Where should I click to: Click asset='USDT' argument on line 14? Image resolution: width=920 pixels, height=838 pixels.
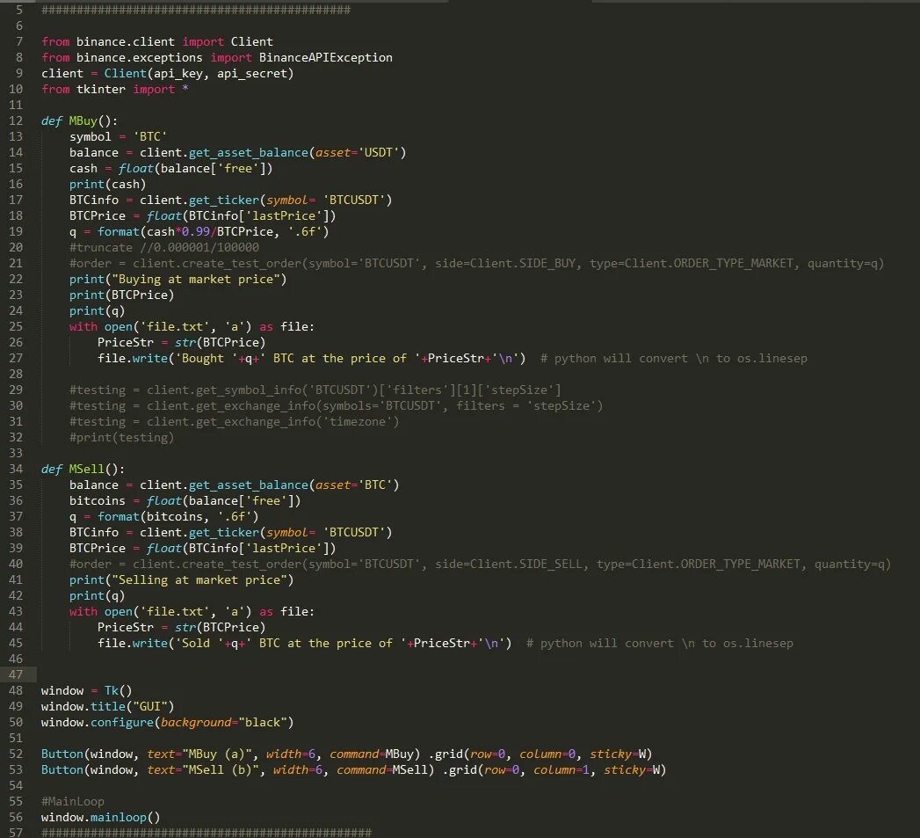pos(358,153)
